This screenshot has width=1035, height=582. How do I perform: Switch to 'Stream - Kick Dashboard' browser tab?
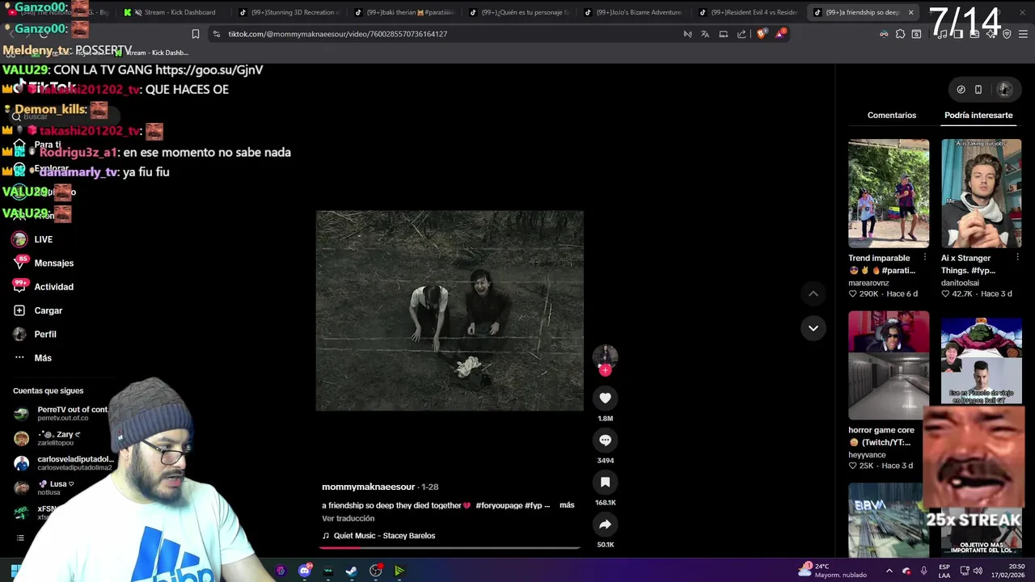[173, 12]
